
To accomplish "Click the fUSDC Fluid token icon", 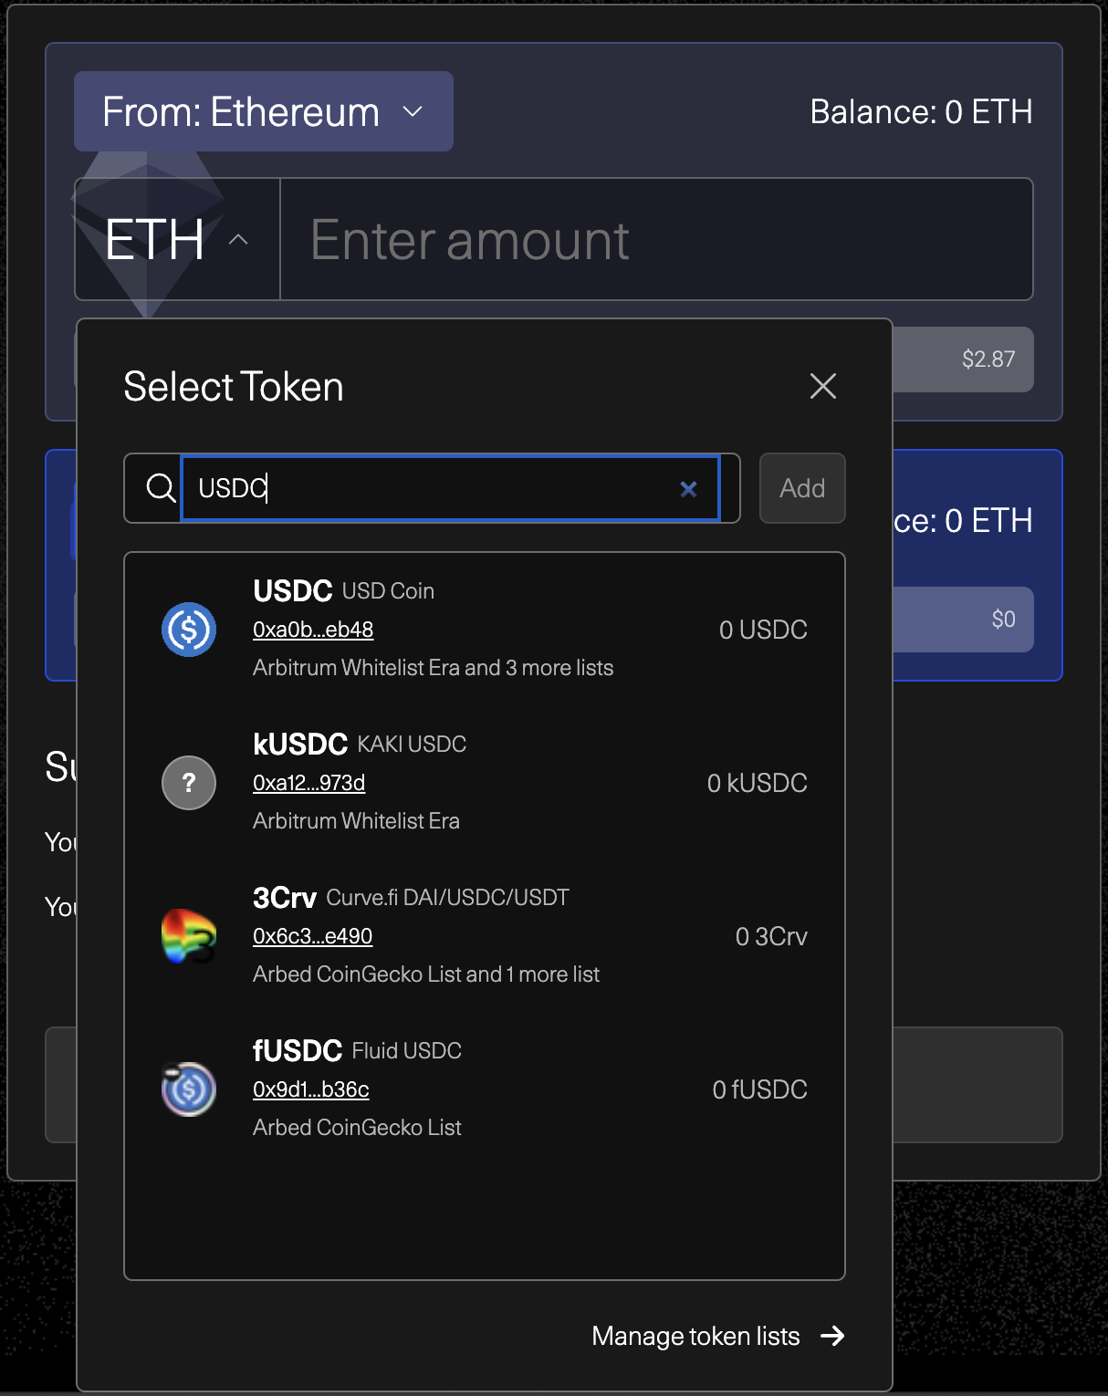I will point(189,1089).
